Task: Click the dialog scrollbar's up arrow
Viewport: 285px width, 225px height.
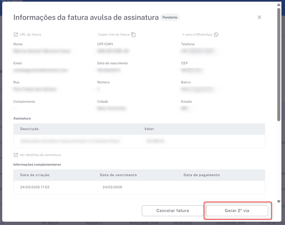Action: (279, 5)
